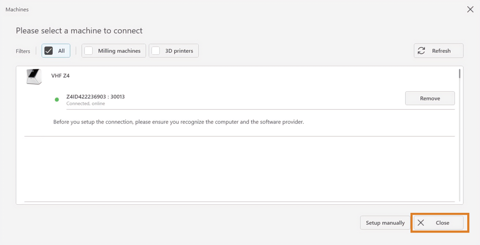
Task: Click the green connected status dot
Action: pyautogui.click(x=57, y=99)
